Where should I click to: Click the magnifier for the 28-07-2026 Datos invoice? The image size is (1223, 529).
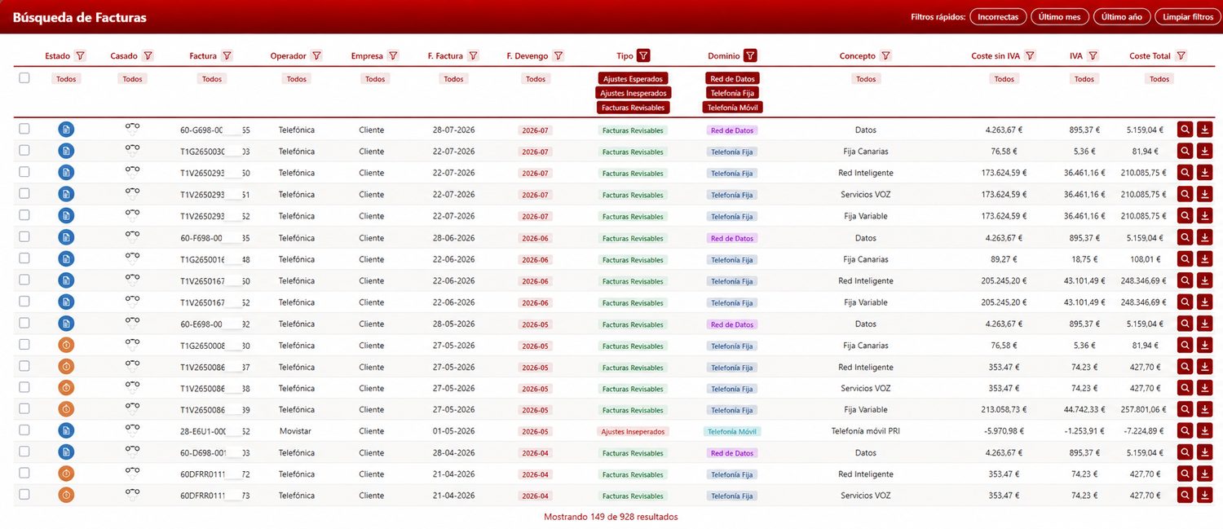pos(1185,130)
